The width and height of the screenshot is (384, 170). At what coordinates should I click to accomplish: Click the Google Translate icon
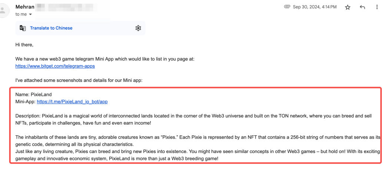pyautogui.click(x=23, y=28)
